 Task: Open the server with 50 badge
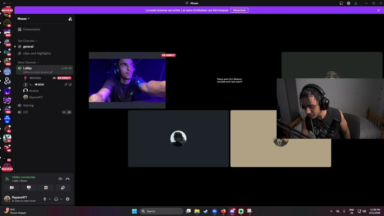[x=7, y=52]
